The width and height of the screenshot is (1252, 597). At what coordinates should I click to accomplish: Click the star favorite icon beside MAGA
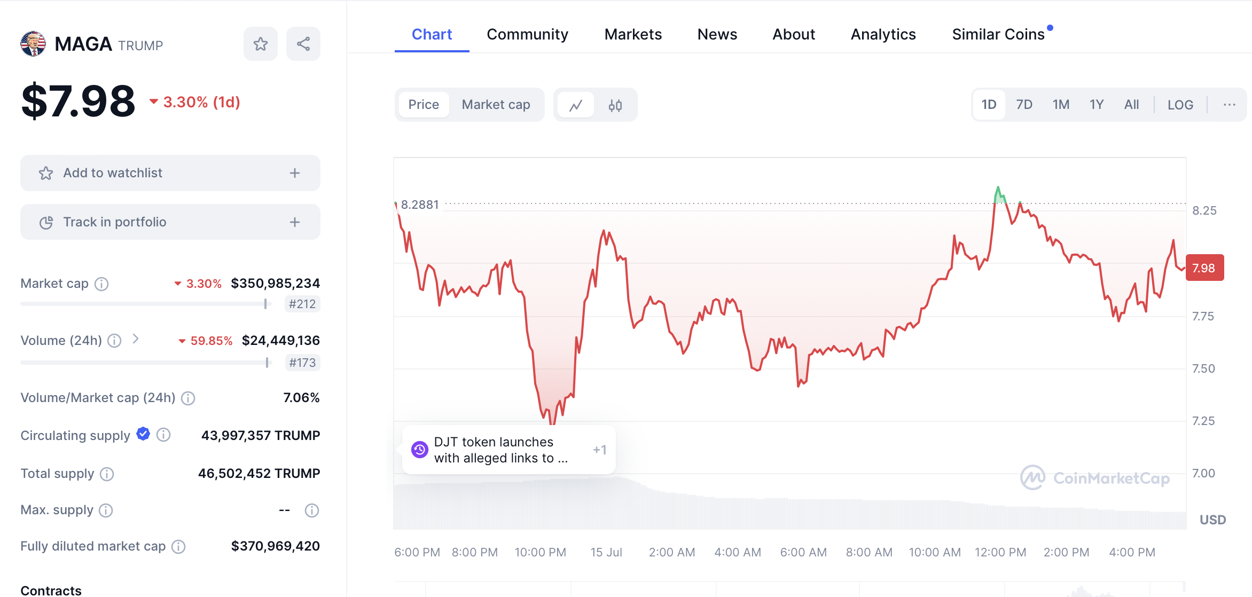[x=261, y=44]
